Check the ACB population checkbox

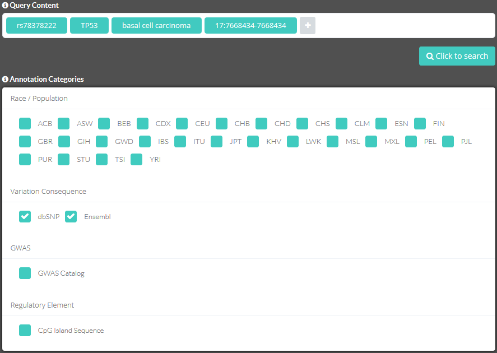tap(25, 124)
